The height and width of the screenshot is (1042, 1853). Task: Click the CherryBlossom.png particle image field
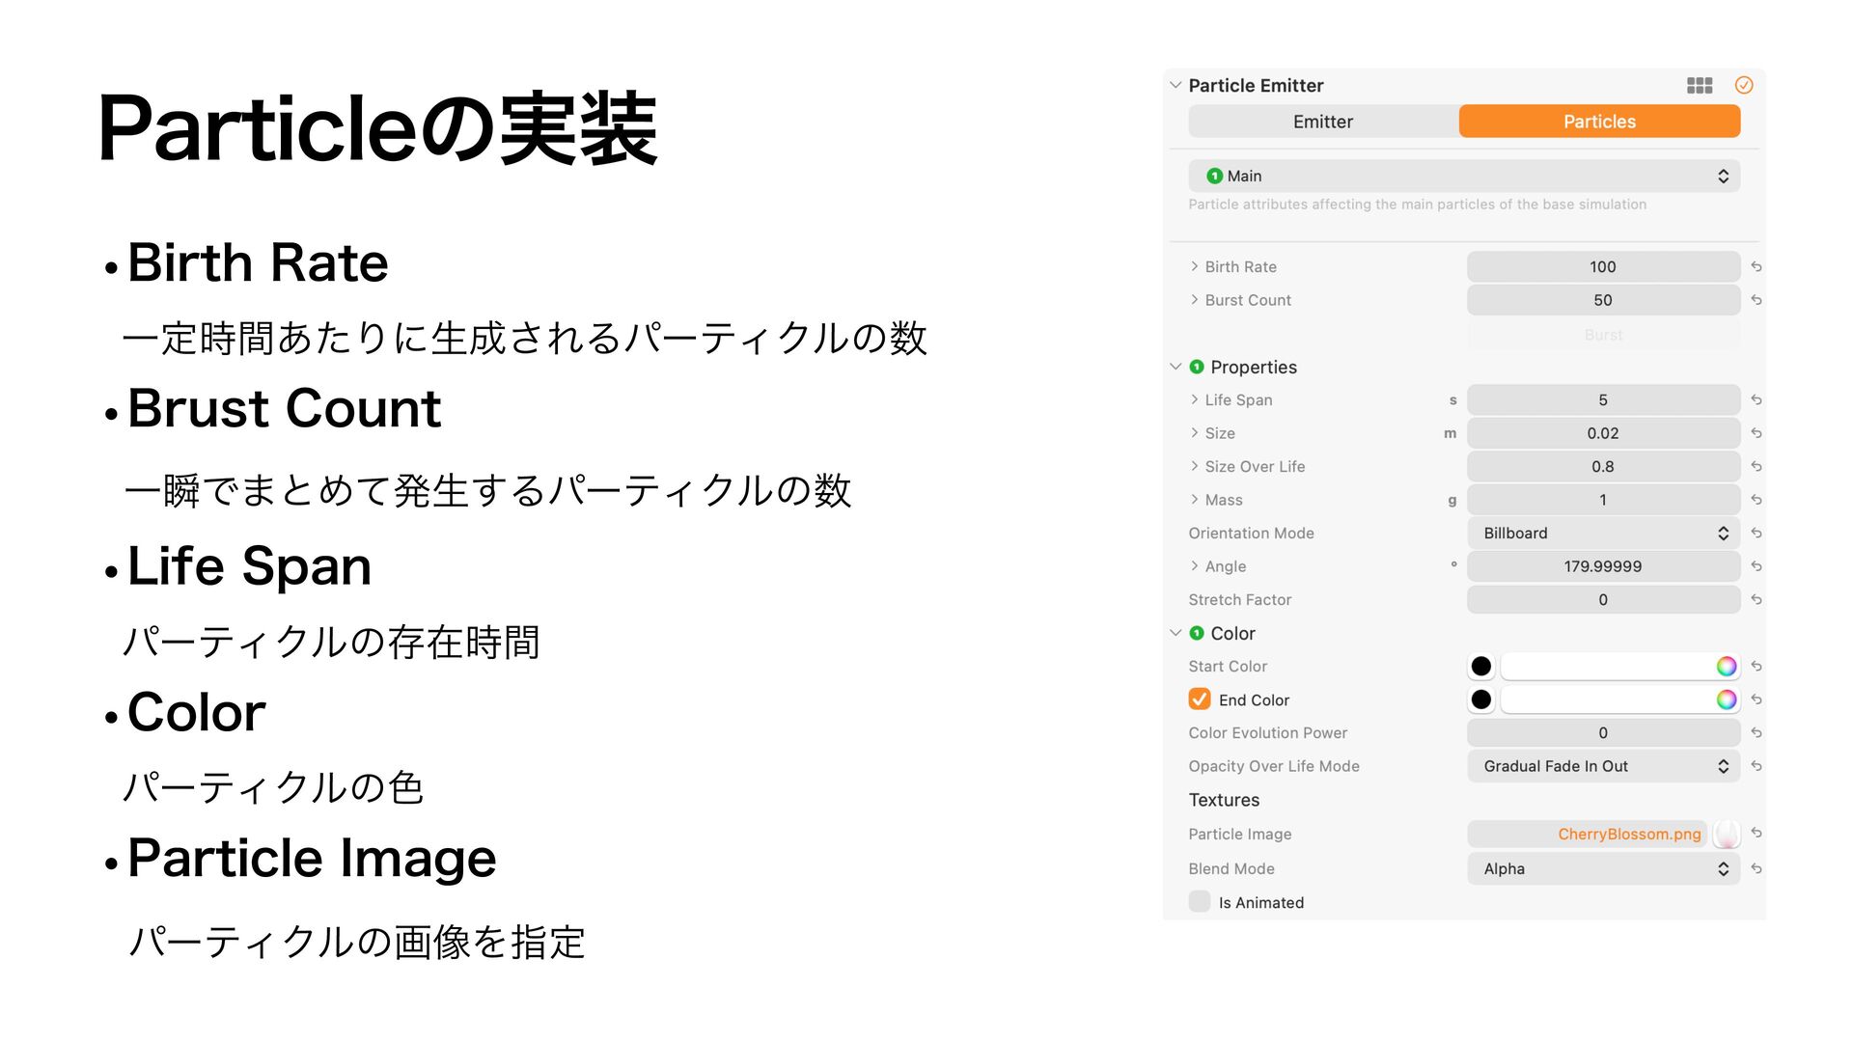point(1588,835)
